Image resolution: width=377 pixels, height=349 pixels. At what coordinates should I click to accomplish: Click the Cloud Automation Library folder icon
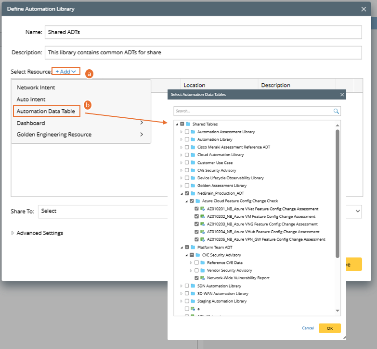(193, 155)
